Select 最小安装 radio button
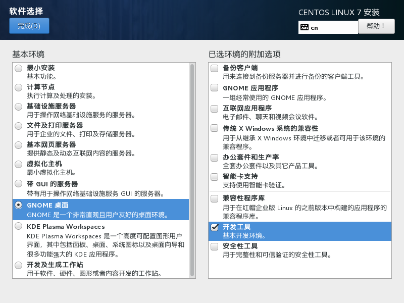 point(19,68)
